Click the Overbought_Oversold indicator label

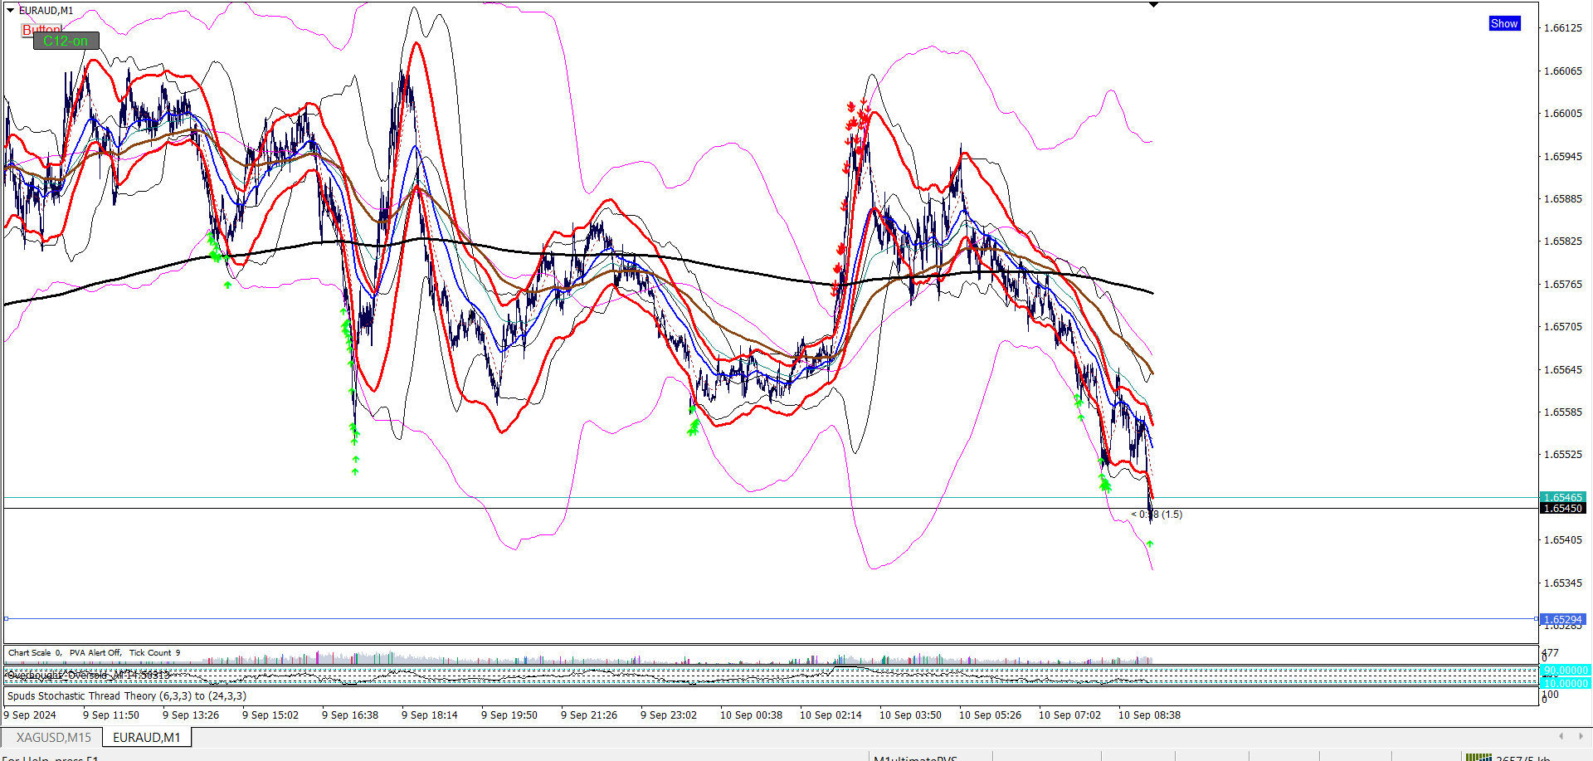88,675
